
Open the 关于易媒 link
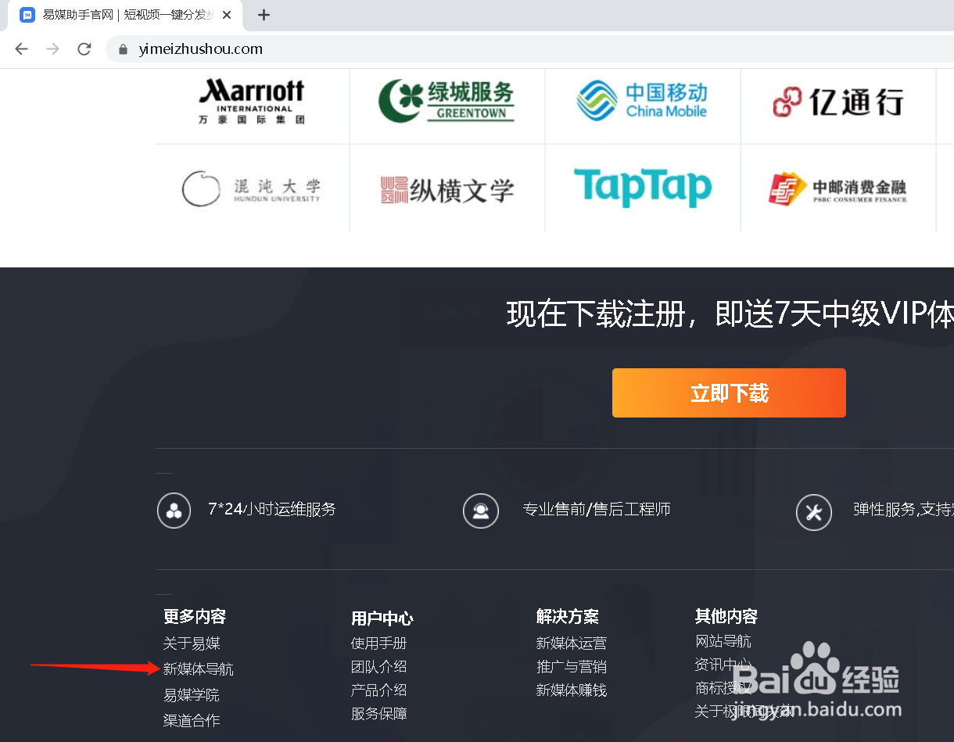pyautogui.click(x=192, y=643)
